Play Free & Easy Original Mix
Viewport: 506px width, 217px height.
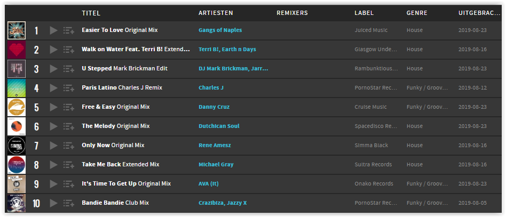(53, 107)
